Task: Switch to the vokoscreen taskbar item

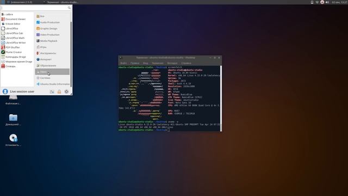Action: 20,2
